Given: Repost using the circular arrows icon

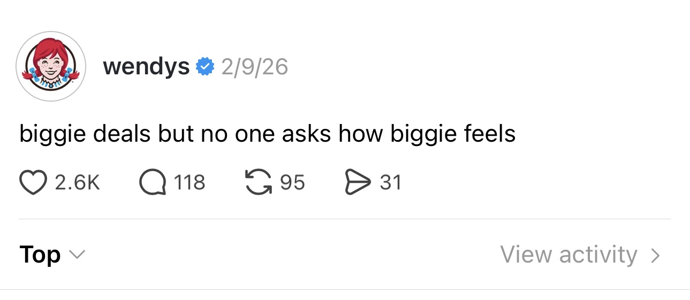Looking at the screenshot, I should pos(257,182).
